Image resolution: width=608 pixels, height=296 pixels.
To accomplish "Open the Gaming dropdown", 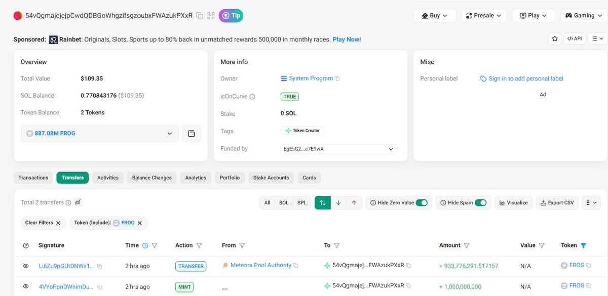I will 584,16.
